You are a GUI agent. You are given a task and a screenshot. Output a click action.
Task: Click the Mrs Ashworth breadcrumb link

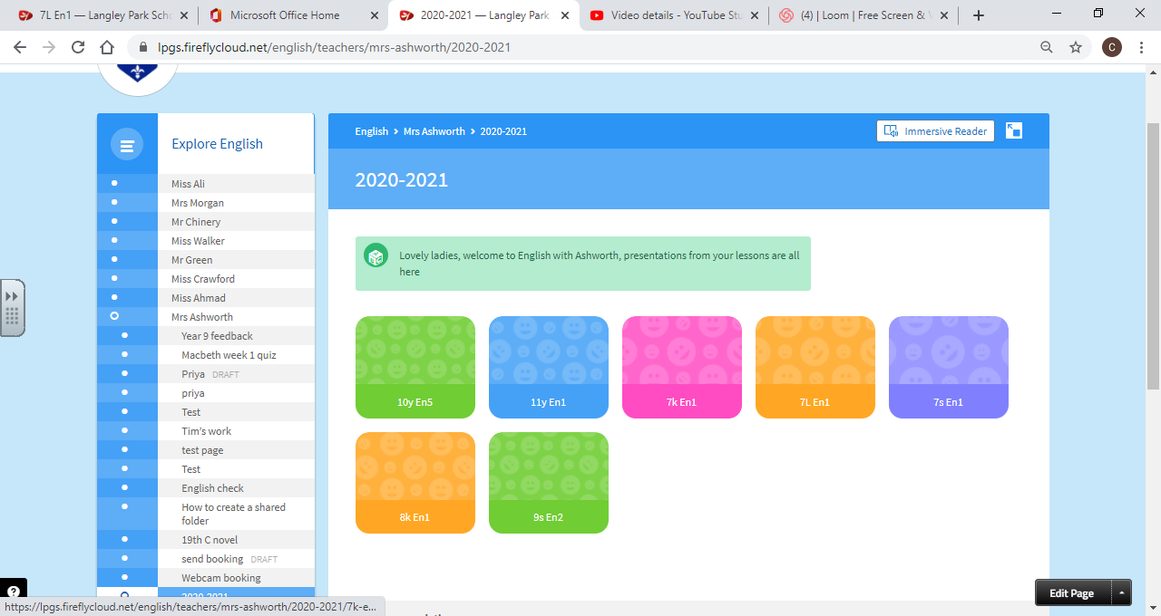tap(434, 131)
